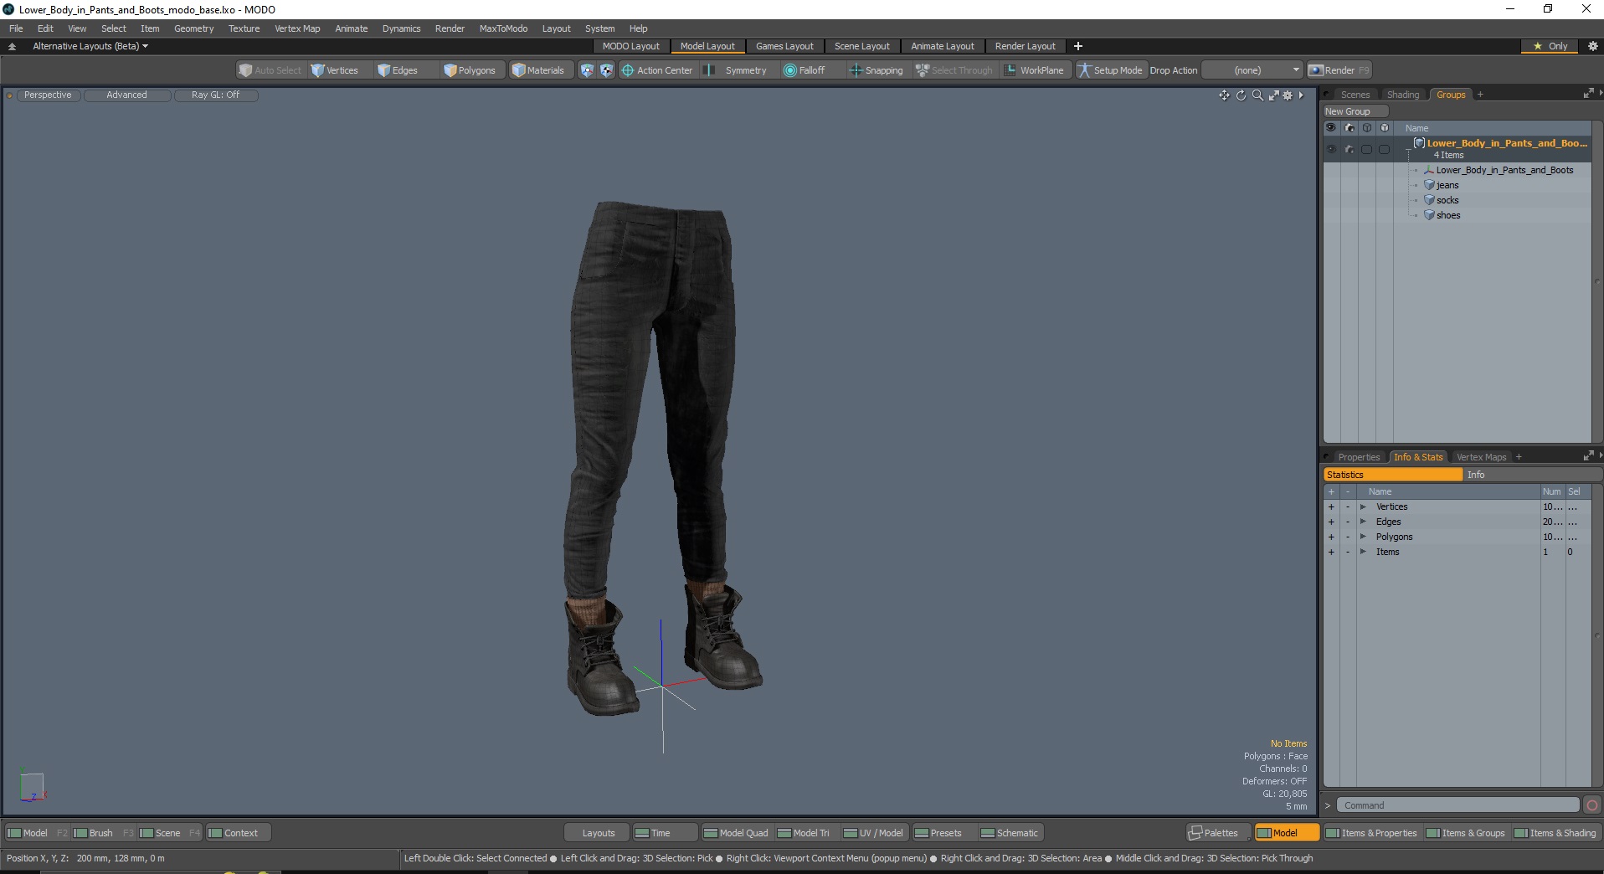Toggle visibility eye of Lower_Body group
This screenshot has height=874, width=1604.
[x=1331, y=149]
